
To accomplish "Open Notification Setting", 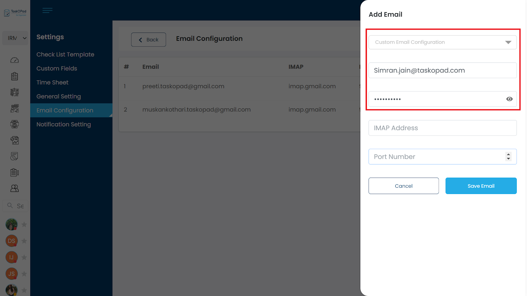I will click(x=64, y=124).
